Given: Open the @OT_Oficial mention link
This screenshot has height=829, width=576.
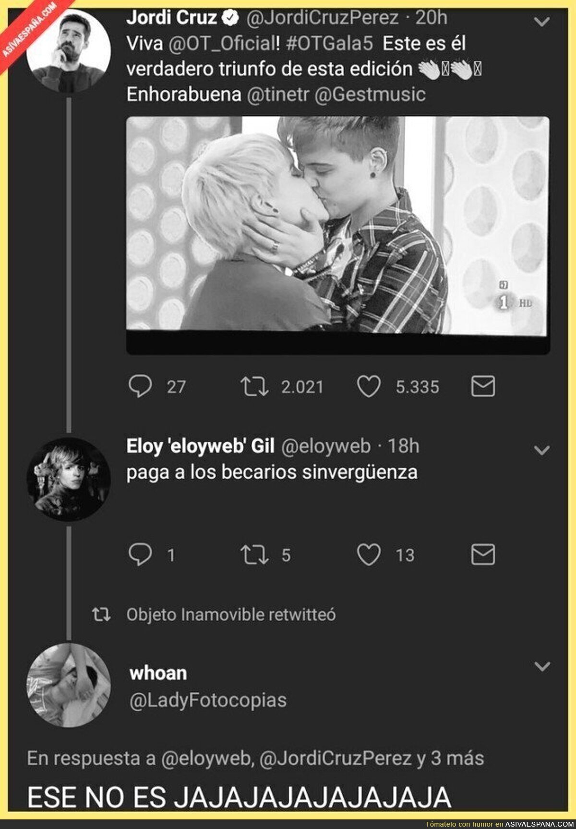Looking at the screenshot, I should pyautogui.click(x=224, y=44).
